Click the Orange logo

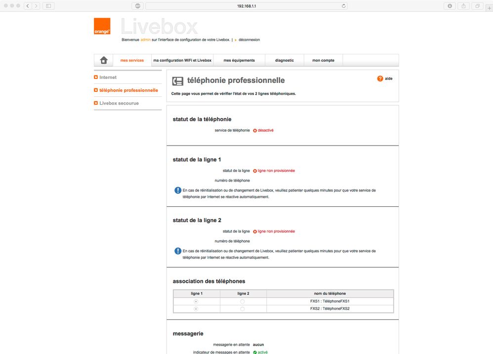pyautogui.click(x=102, y=26)
